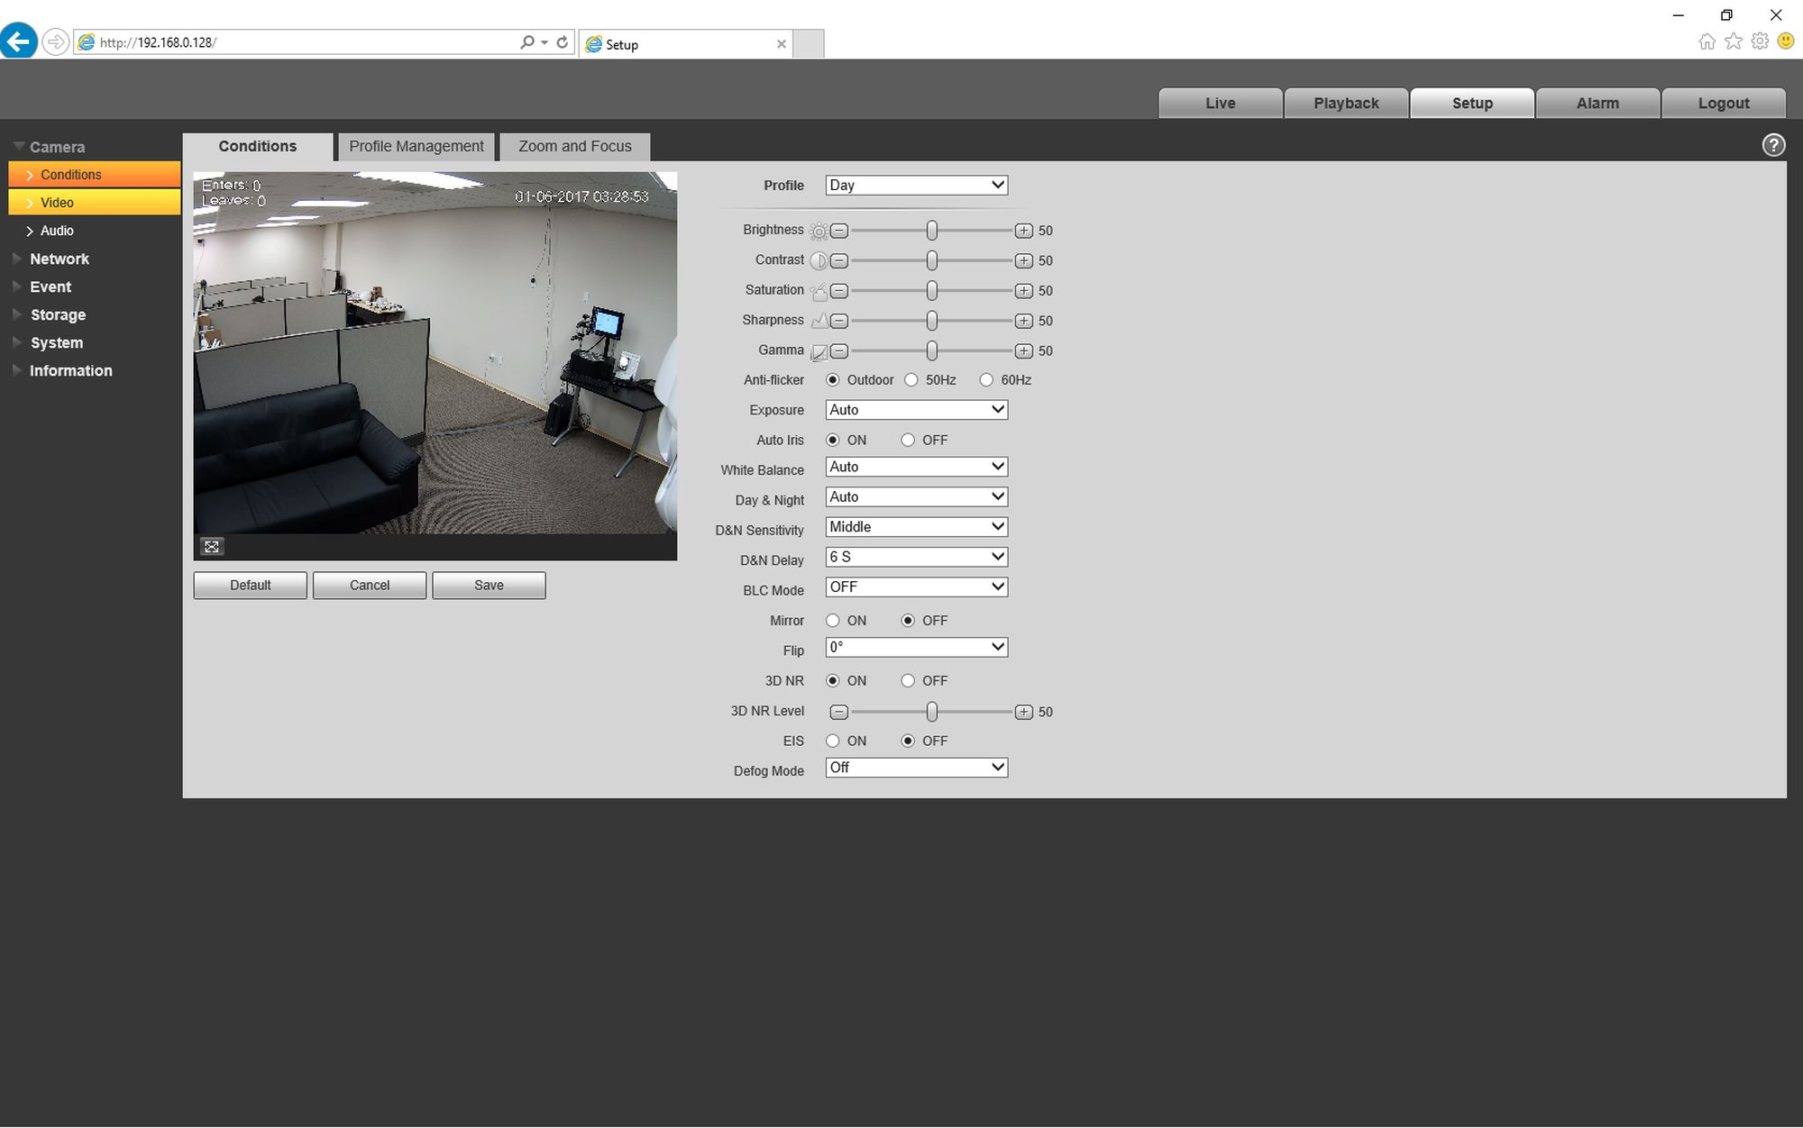This screenshot has height=1128, width=1803.
Task: Open the D&N Delay dropdown
Action: (917, 558)
